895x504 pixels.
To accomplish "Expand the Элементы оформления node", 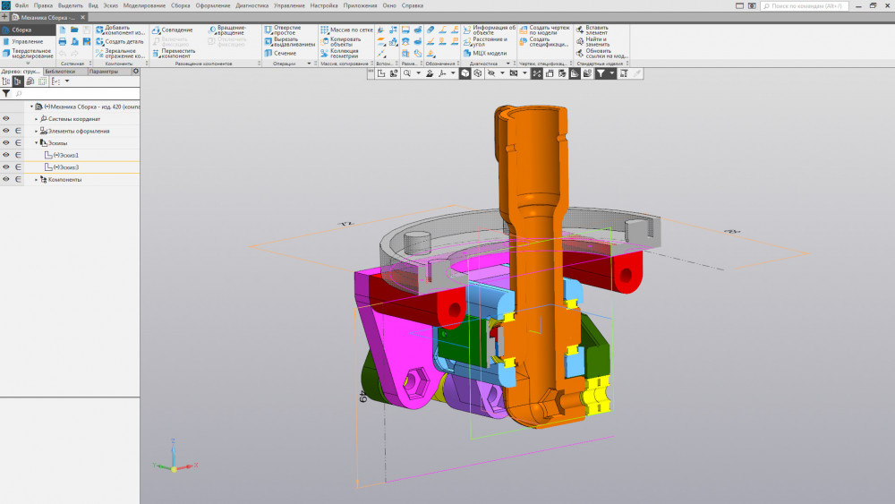I will coord(36,131).
